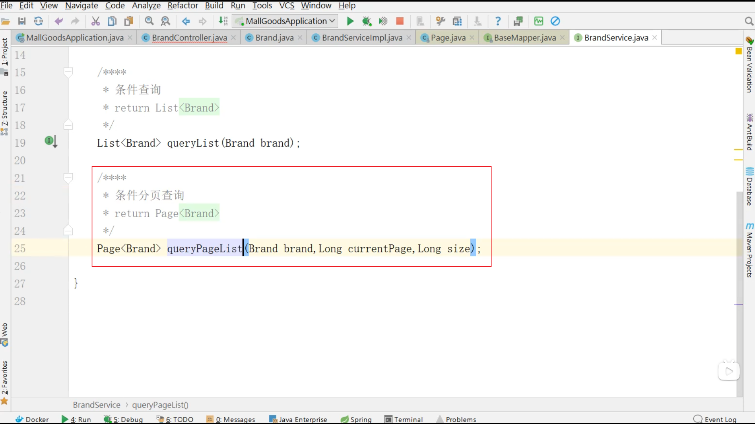Open the Ant Build tool window
The width and height of the screenshot is (755, 424).
click(749, 132)
